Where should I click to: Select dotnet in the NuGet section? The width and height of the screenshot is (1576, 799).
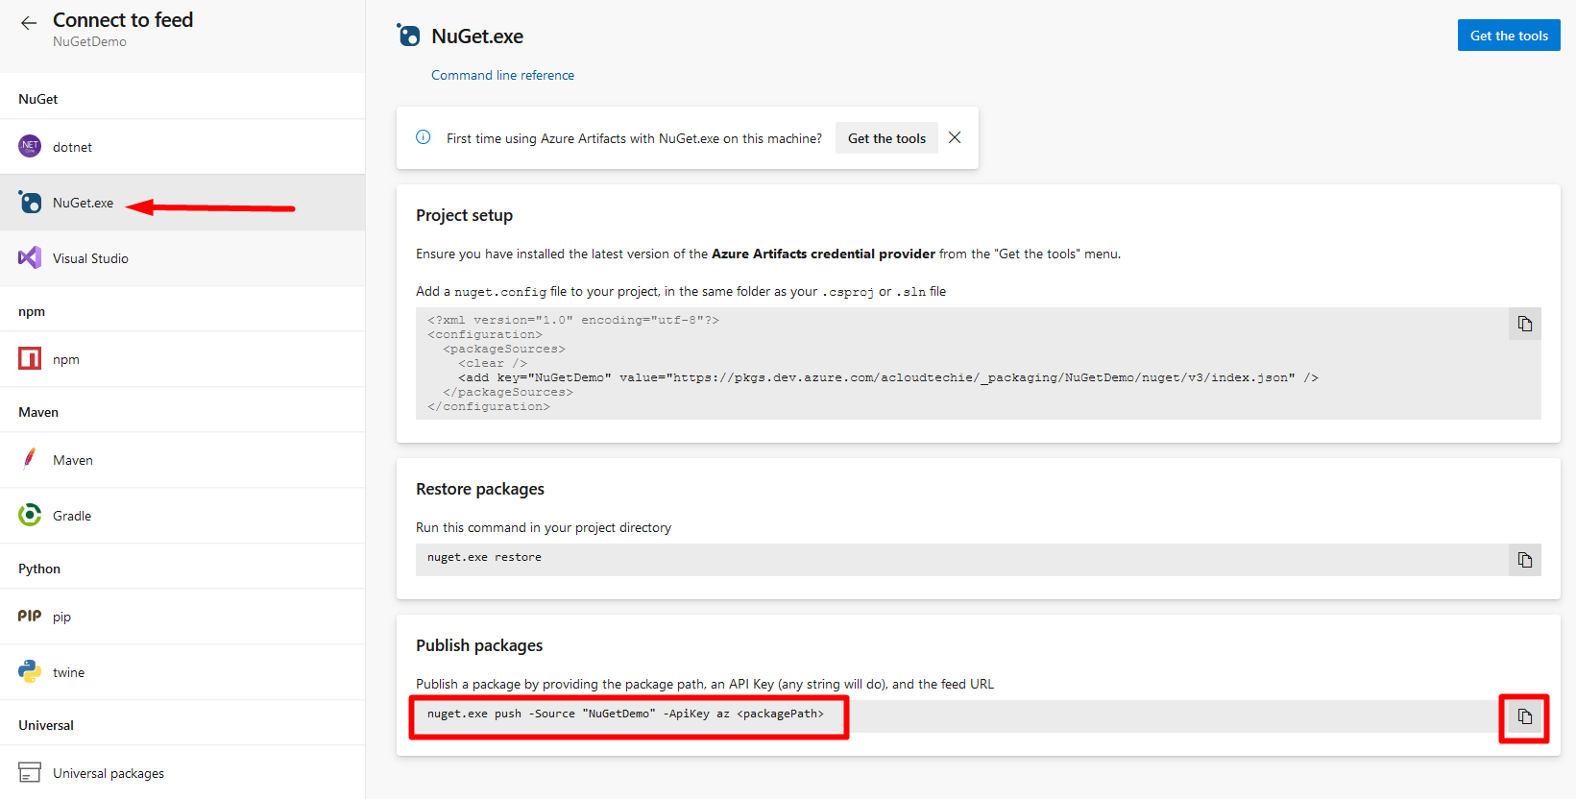point(182,147)
